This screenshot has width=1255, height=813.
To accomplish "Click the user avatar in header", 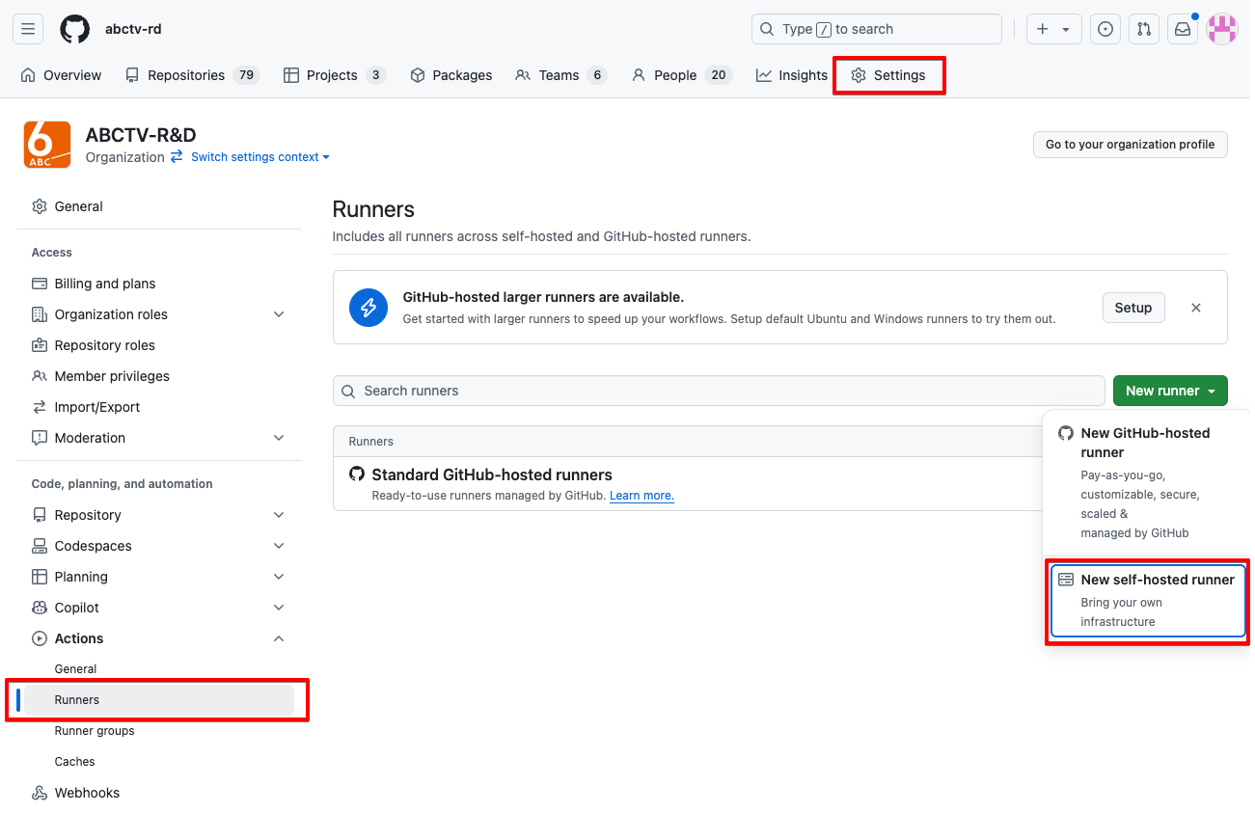I will [1221, 29].
